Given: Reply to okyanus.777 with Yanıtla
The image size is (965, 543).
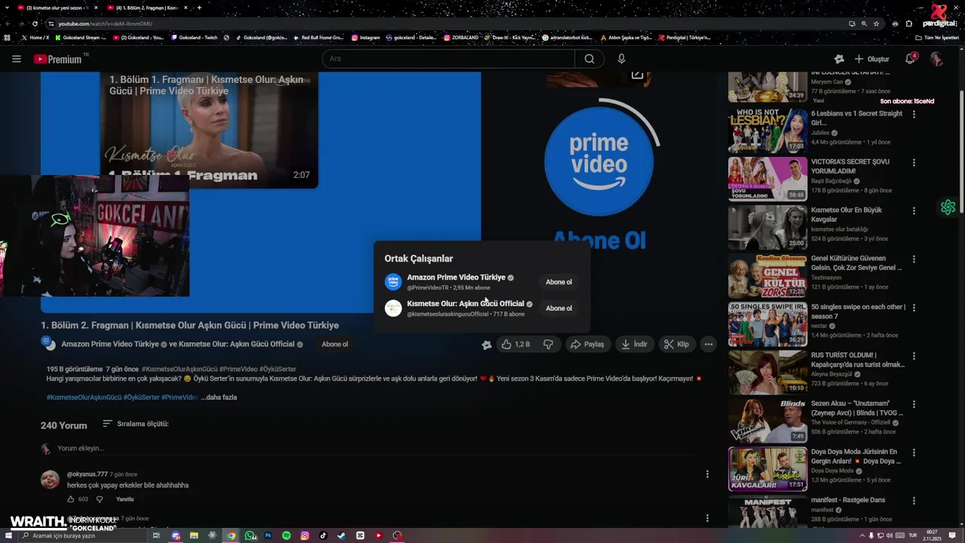Looking at the screenshot, I should [x=125, y=499].
